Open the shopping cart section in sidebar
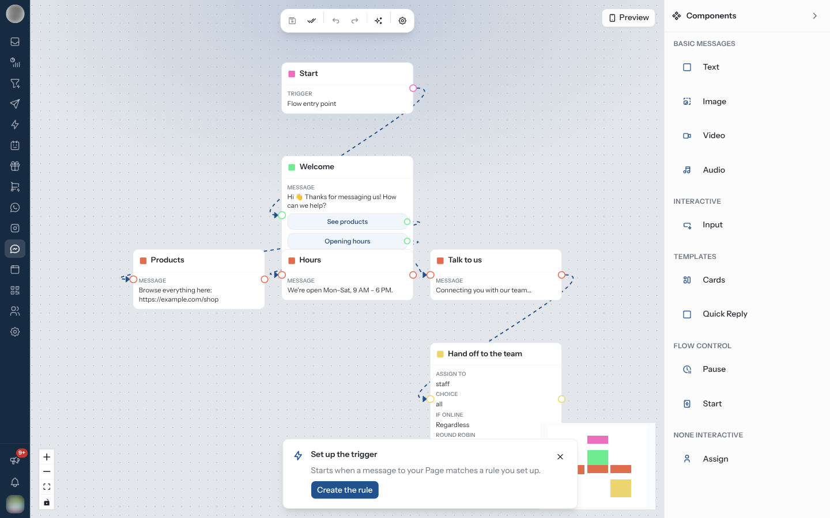830x518 pixels. click(x=15, y=187)
